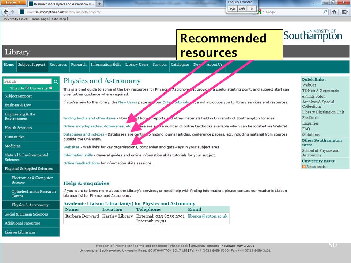This screenshot has width=351, height=263.
Task: Open School of Physics and Astronomy link
Action: pyautogui.click(x=321, y=153)
